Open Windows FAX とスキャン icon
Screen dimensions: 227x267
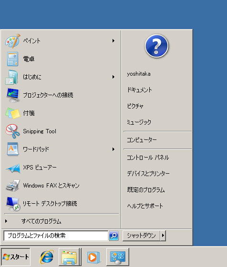(x=12, y=186)
